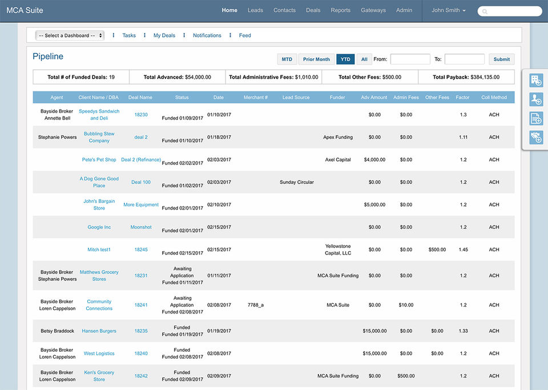Select the YTD filter button
548x390 pixels.
[x=345, y=59]
